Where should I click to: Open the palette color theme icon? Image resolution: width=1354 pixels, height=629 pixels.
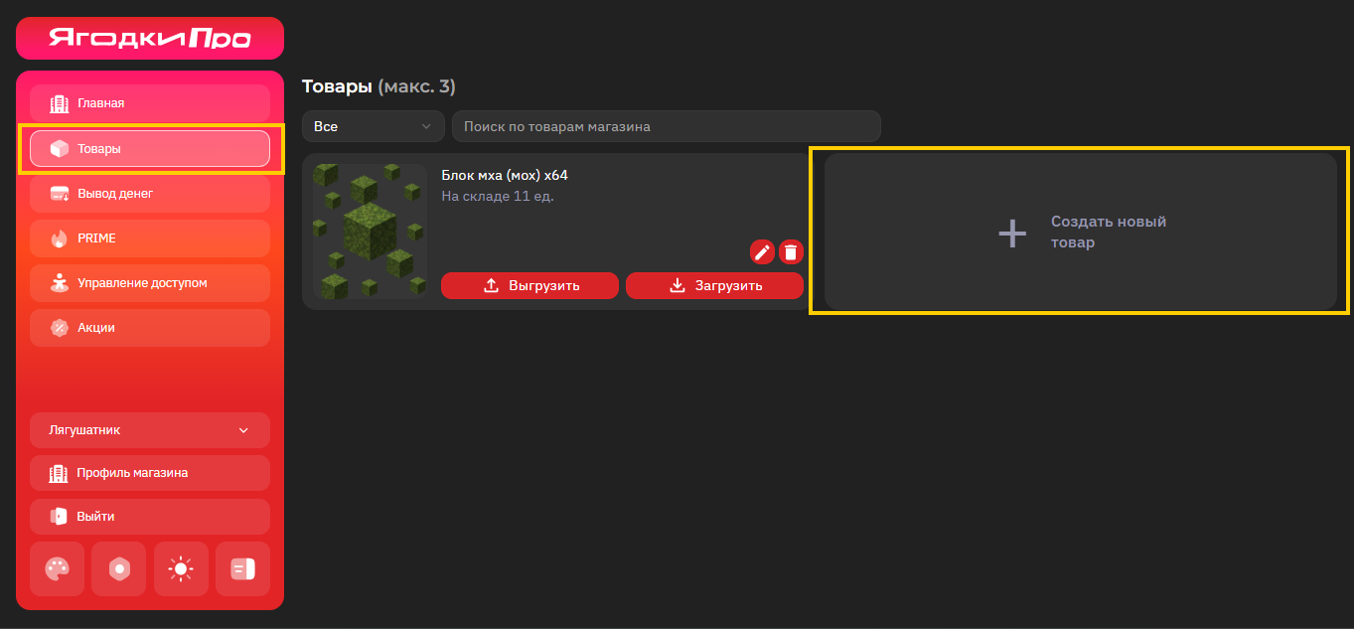pos(58,568)
